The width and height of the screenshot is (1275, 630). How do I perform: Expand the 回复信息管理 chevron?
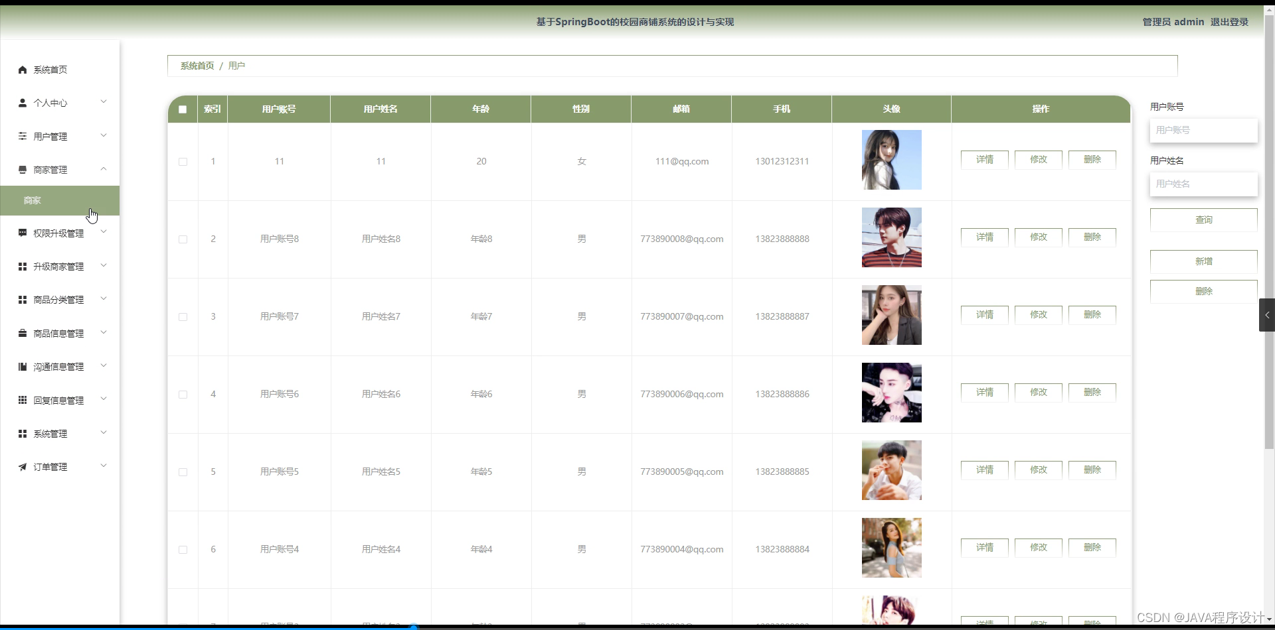coord(104,399)
